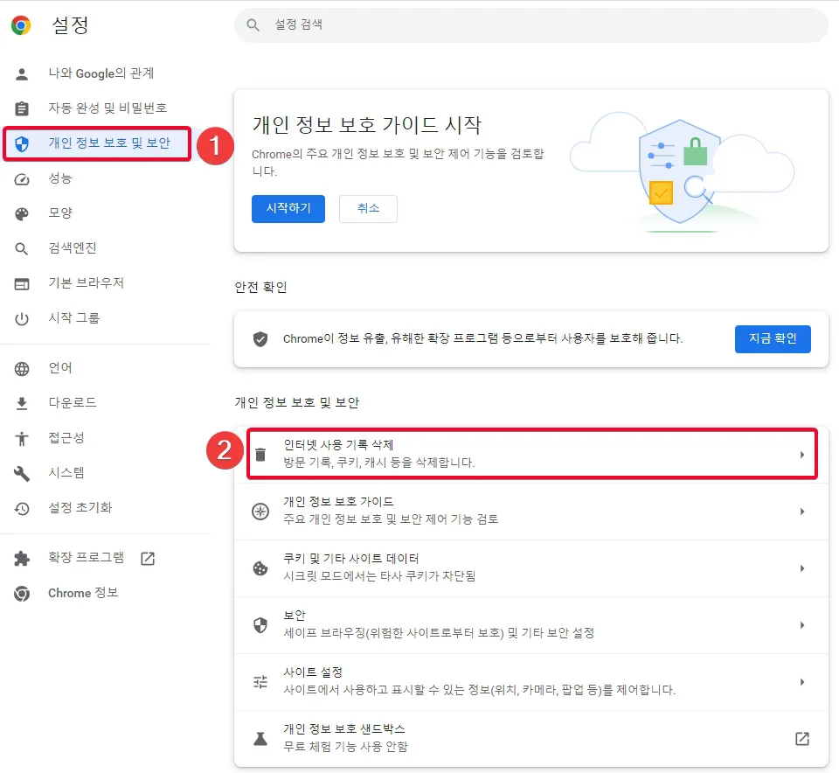This screenshot has height=773, width=839.
Task: Click the shield icon for 개인 정보 보호 및 보안
Action: pyautogui.click(x=21, y=143)
